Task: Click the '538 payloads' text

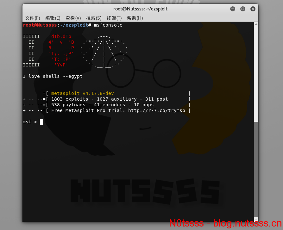Action: pyautogui.click(x=68, y=105)
